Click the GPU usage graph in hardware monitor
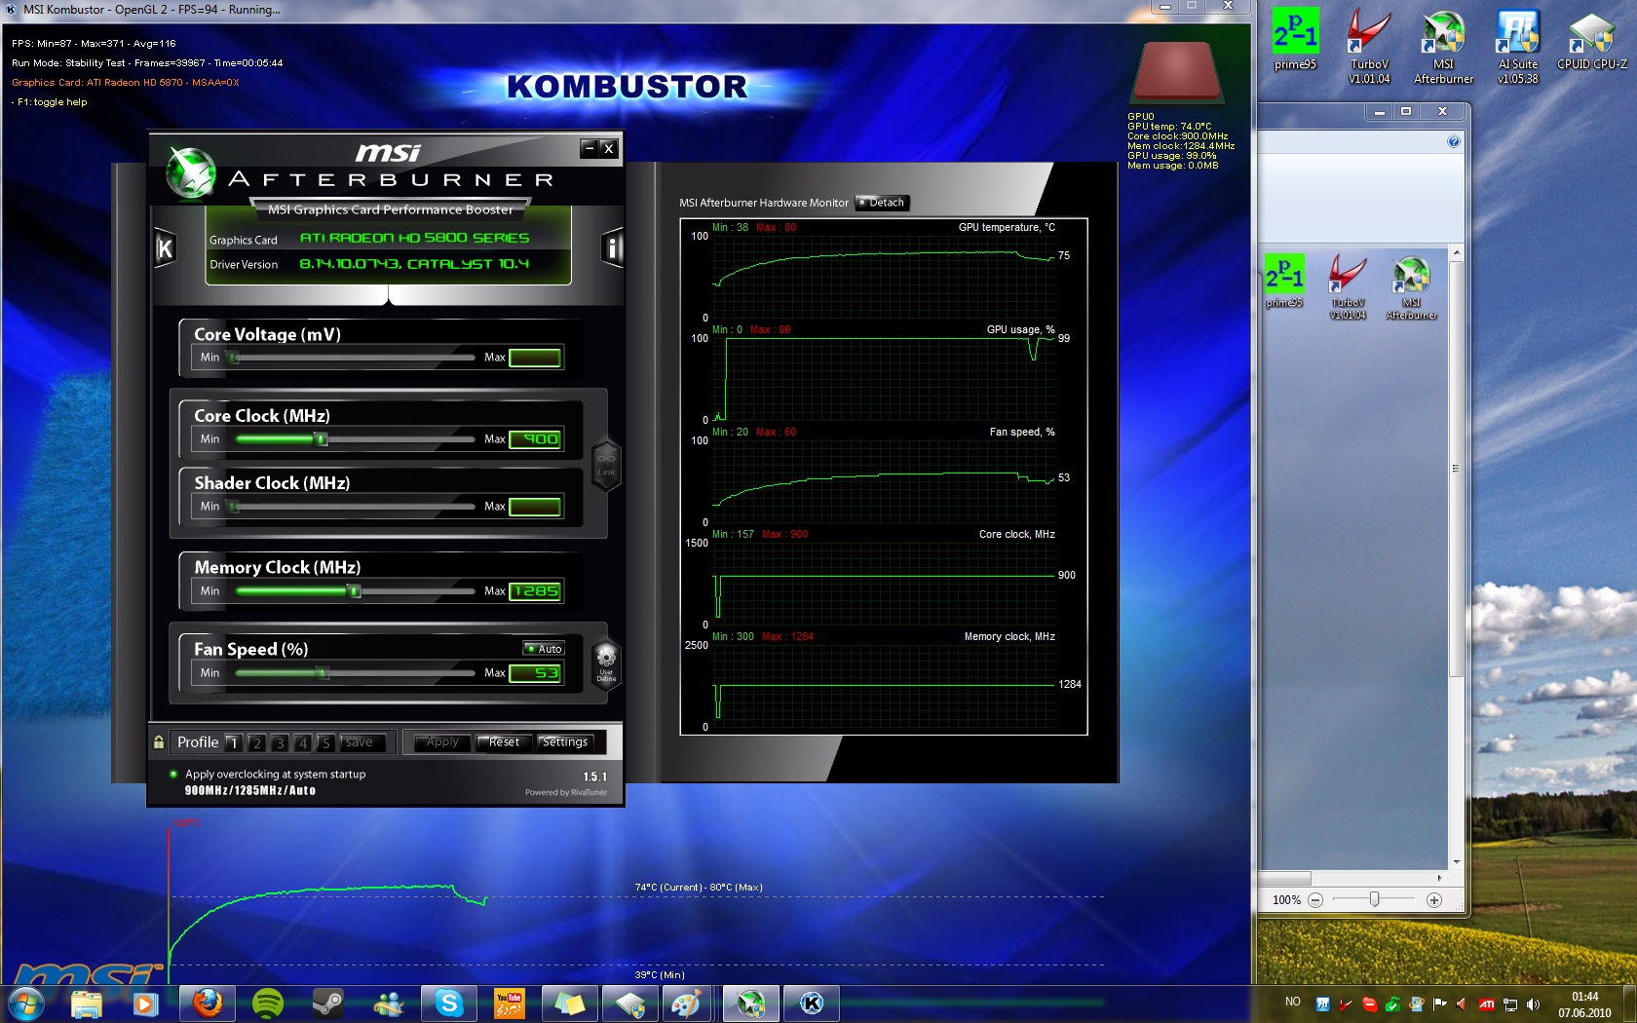1637x1023 pixels. [x=883, y=379]
